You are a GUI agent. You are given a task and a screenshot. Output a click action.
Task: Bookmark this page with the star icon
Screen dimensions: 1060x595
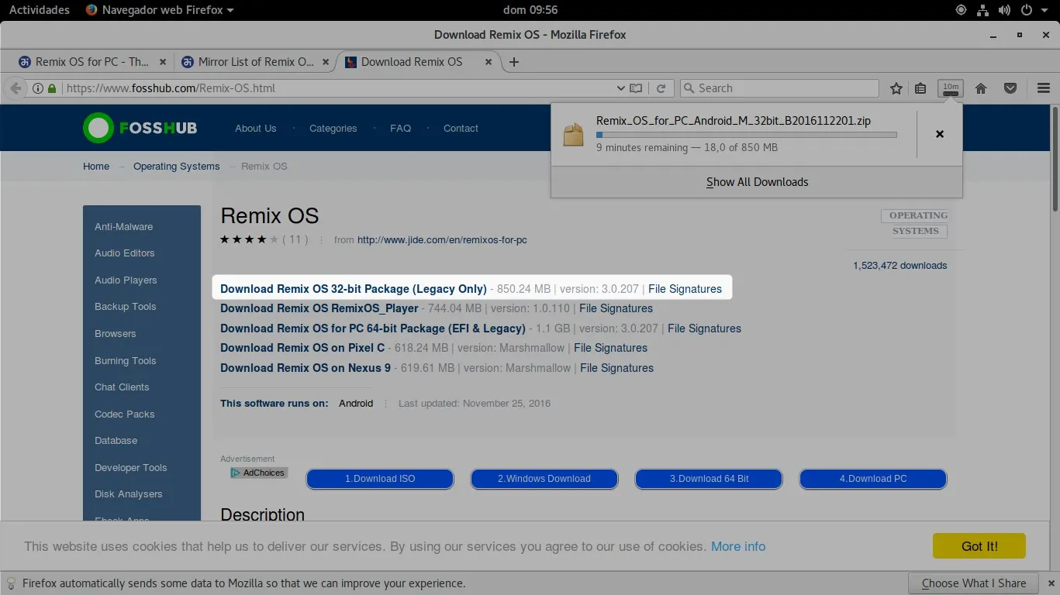point(896,88)
